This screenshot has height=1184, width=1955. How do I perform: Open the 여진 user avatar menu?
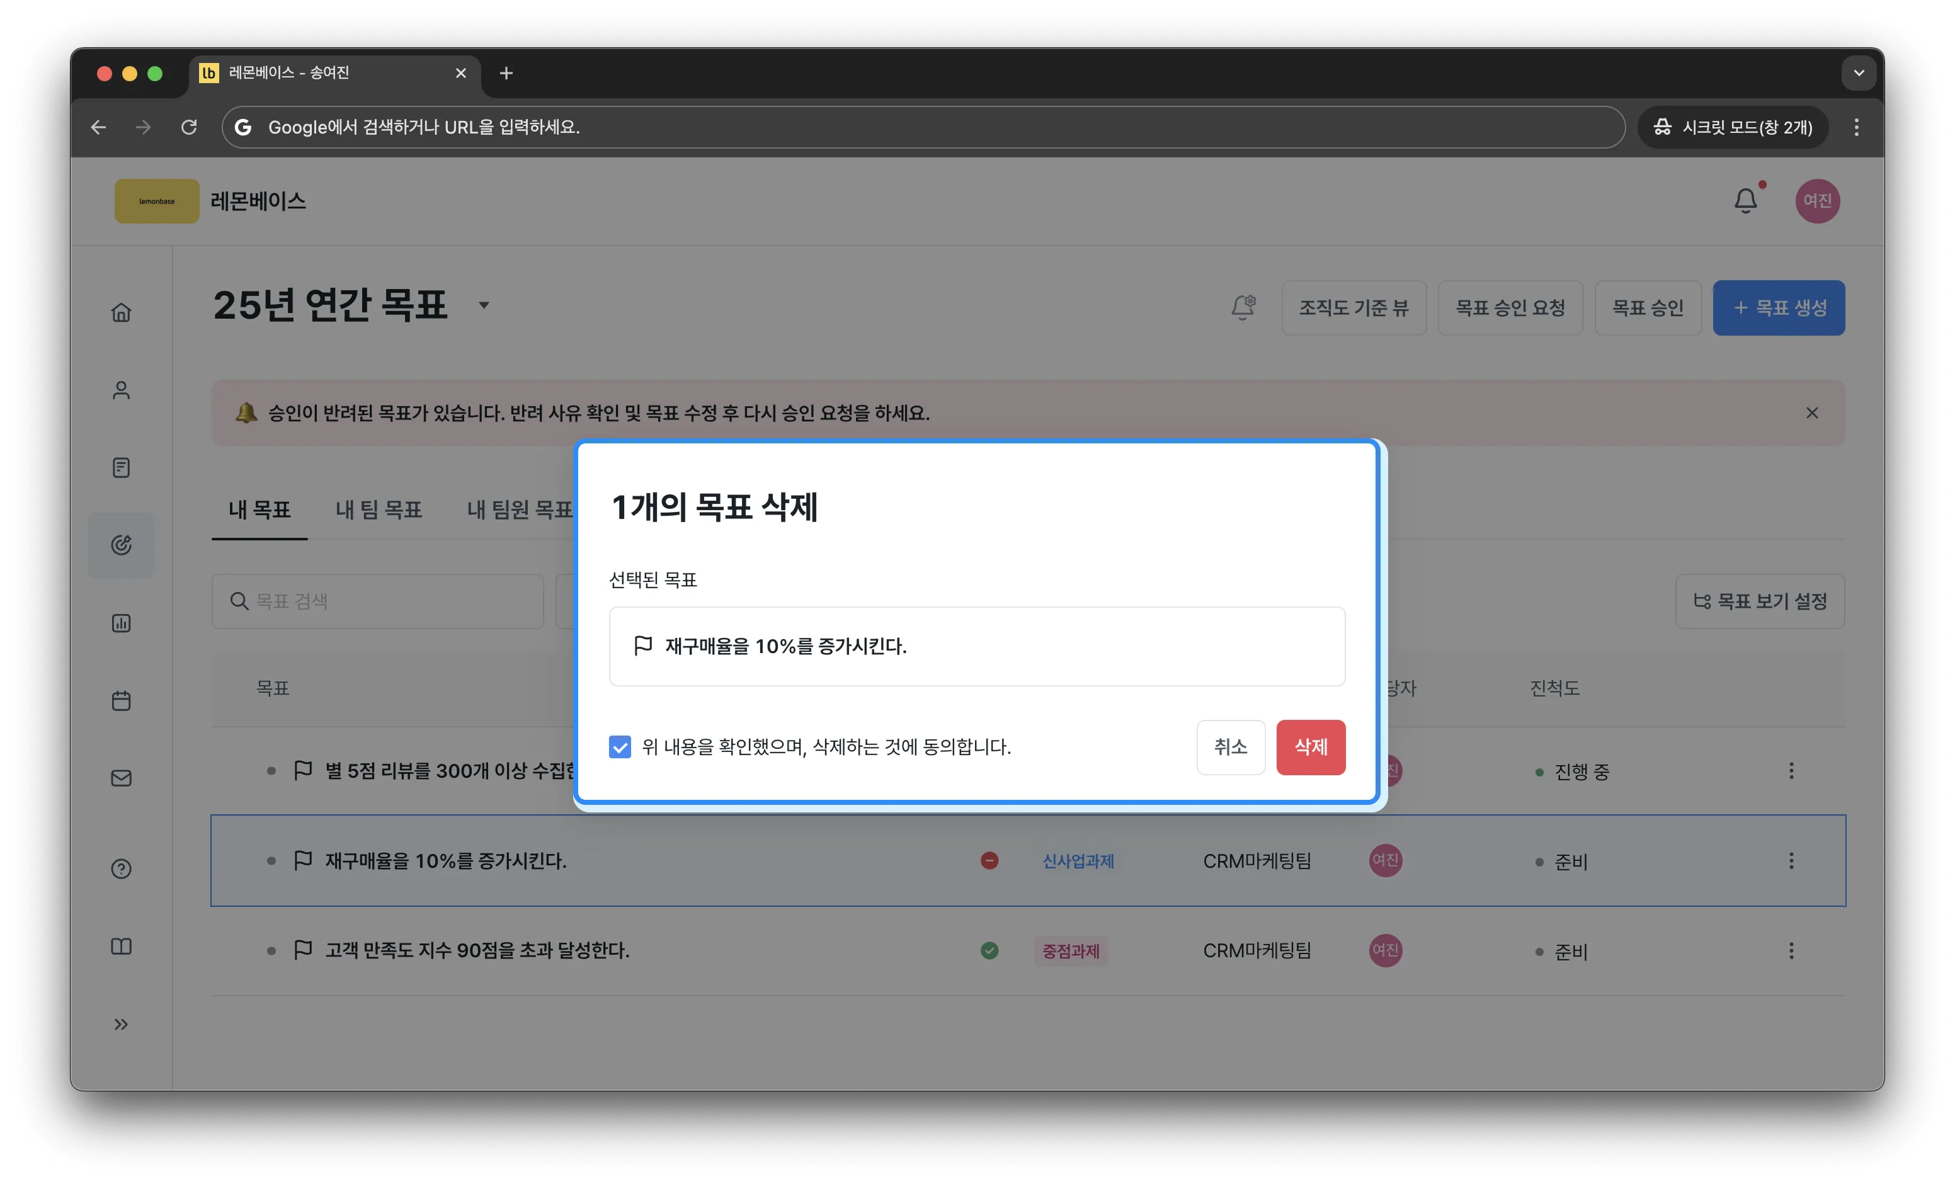1817,201
